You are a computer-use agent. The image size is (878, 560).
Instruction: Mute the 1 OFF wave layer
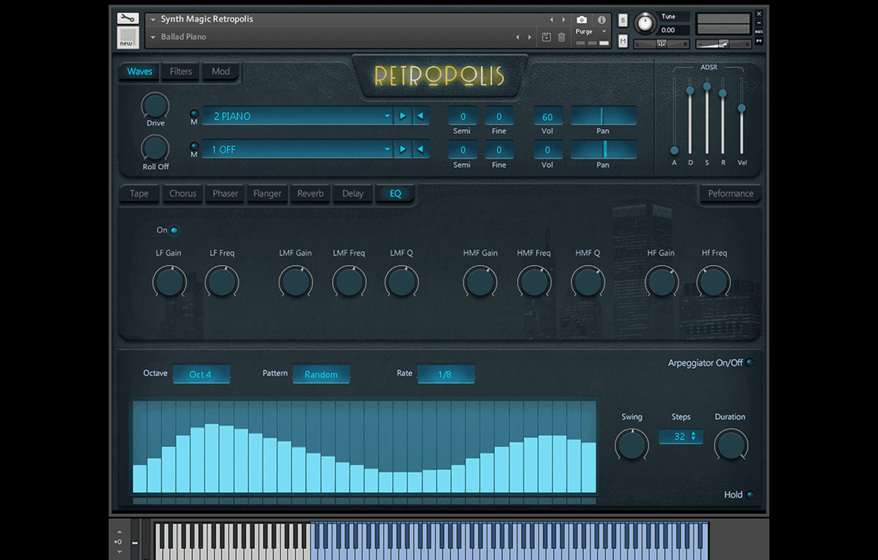coord(195,146)
